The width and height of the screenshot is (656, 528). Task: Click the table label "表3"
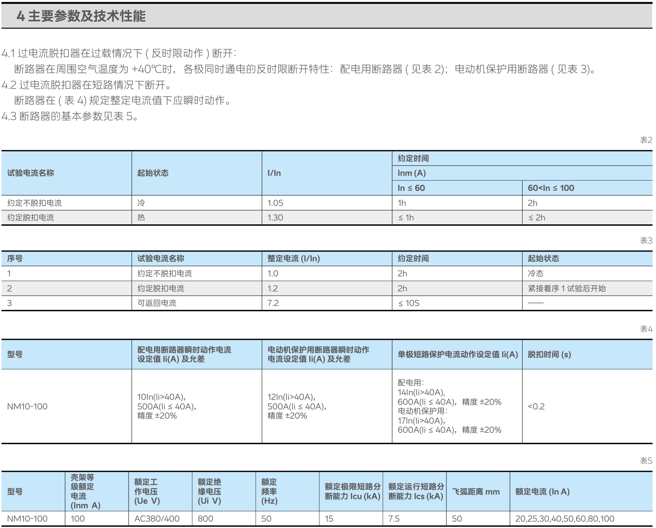[646, 241]
